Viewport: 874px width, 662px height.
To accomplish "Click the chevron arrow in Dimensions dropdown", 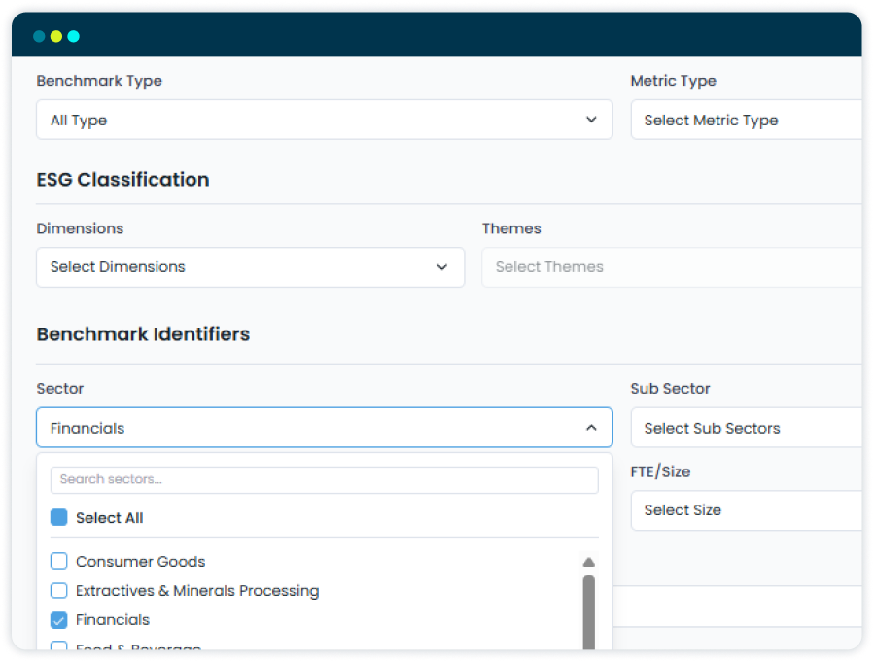I will (x=442, y=267).
